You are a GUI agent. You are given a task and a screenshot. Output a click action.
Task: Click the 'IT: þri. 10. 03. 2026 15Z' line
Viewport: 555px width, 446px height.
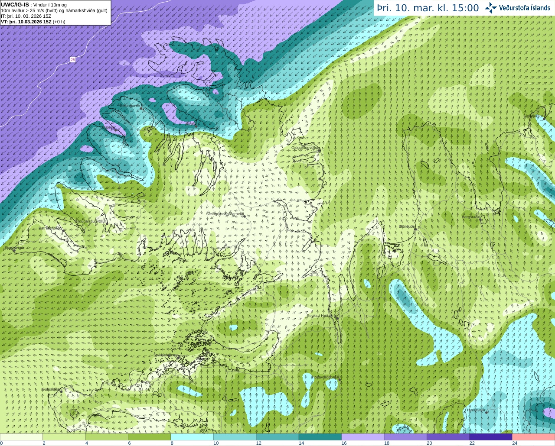26,16
